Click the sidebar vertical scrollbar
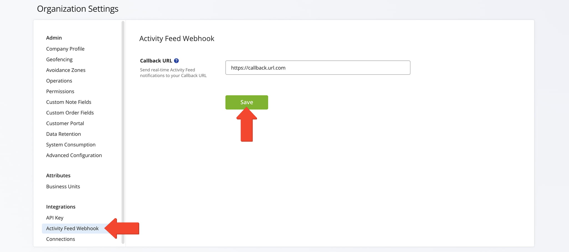 [x=123, y=133]
